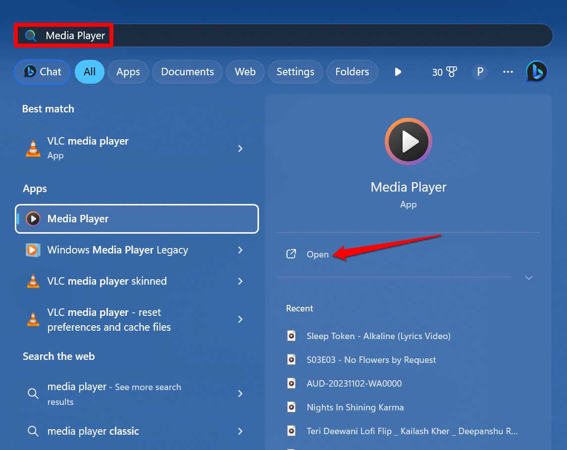Expand VLC media player best match chevron
The height and width of the screenshot is (450, 567).
(x=240, y=148)
